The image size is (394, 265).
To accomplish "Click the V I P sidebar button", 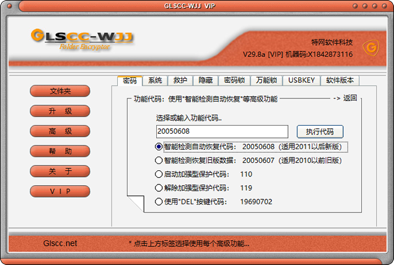I will point(60,191).
